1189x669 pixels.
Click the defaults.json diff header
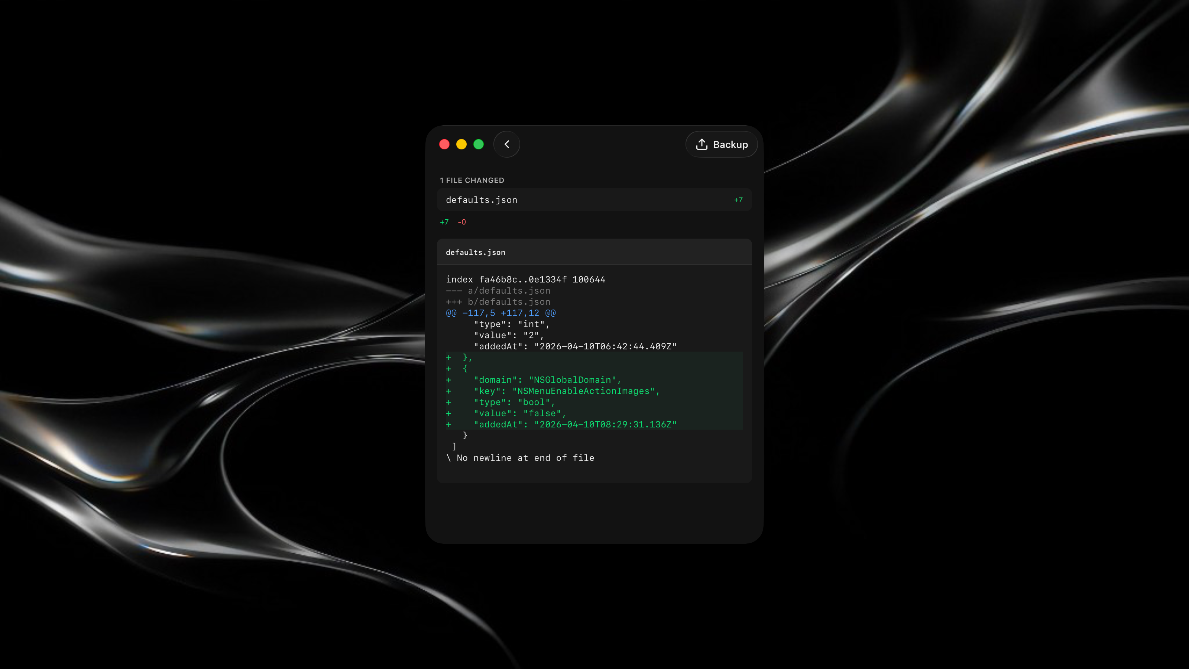tap(476, 253)
